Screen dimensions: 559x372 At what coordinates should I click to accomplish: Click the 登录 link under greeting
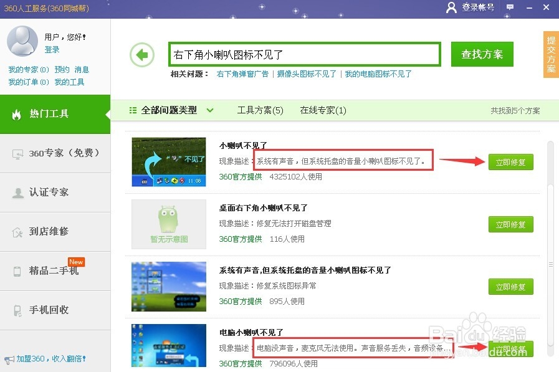click(x=52, y=49)
